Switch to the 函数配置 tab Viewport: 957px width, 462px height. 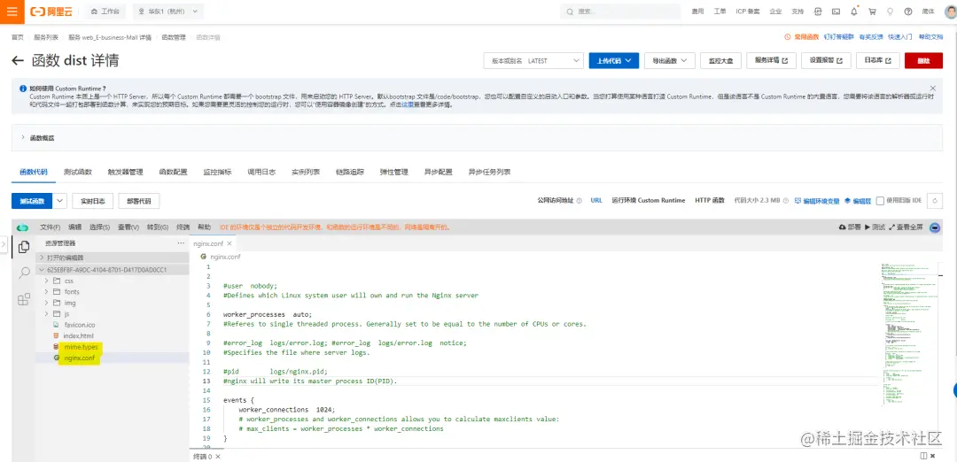pos(173,172)
